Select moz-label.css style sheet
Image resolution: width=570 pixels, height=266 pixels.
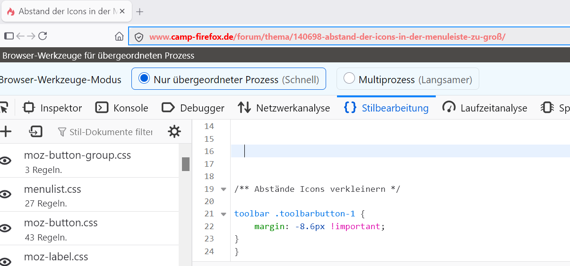pyautogui.click(x=56, y=257)
